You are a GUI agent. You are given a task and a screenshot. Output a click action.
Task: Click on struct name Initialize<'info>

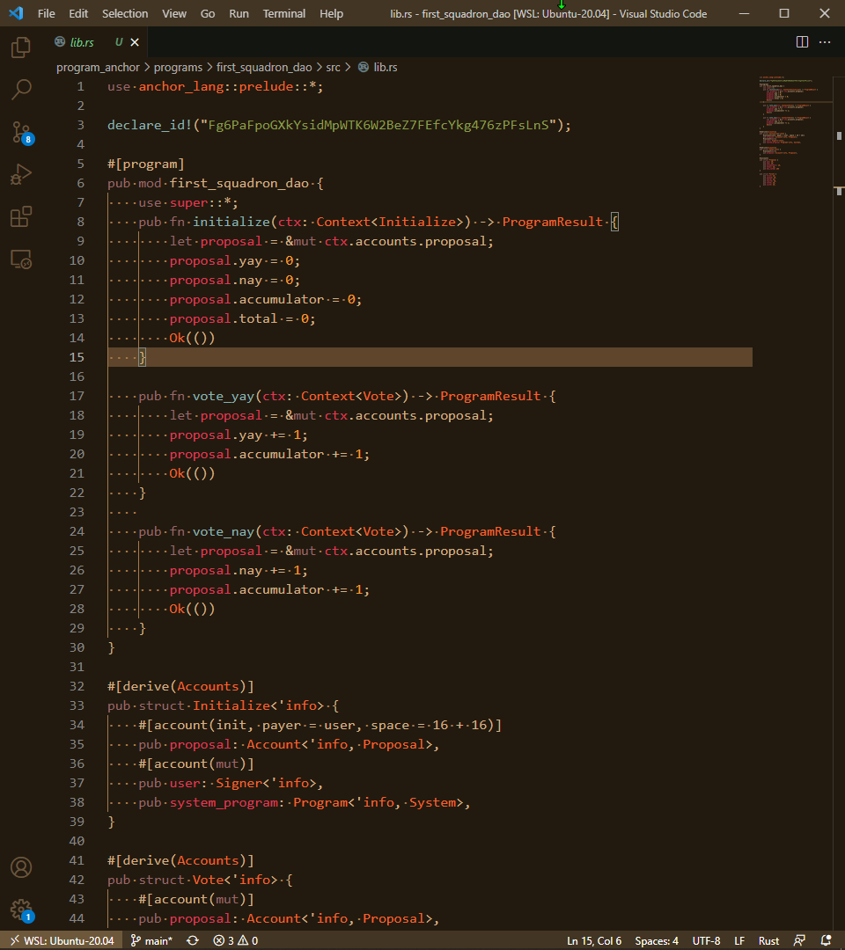(258, 705)
